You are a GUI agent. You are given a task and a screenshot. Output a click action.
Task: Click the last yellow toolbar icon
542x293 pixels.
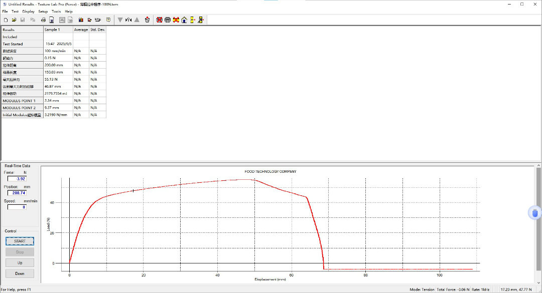(x=201, y=20)
